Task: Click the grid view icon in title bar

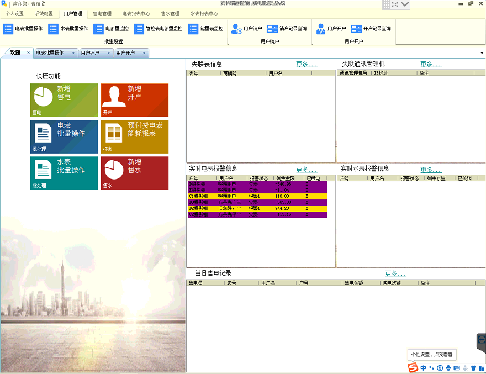Action: (386, 4)
